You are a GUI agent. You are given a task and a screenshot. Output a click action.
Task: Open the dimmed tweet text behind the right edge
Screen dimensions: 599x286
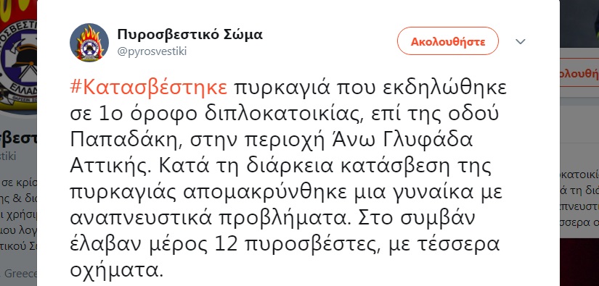(x=579, y=198)
